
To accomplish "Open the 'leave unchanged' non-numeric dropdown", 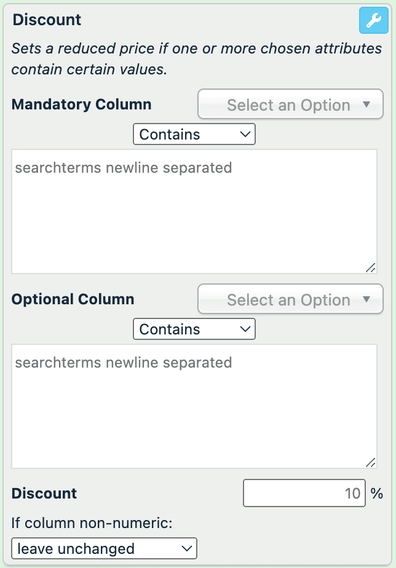I will (x=104, y=548).
